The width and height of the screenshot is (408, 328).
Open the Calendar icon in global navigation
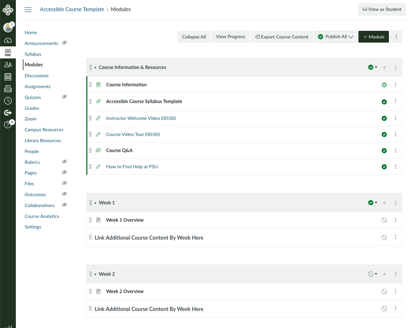click(x=8, y=77)
